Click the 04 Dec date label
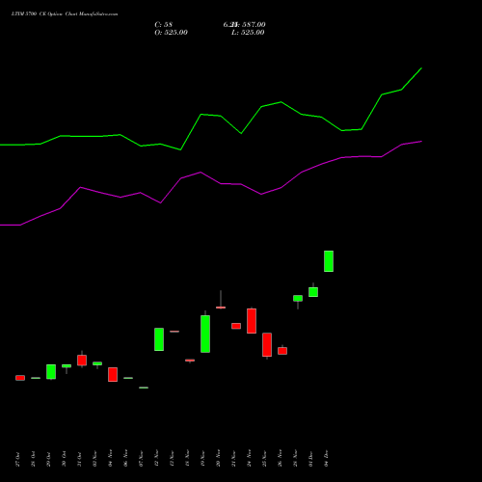The width and height of the screenshot is (482, 482). pyautogui.click(x=327, y=459)
